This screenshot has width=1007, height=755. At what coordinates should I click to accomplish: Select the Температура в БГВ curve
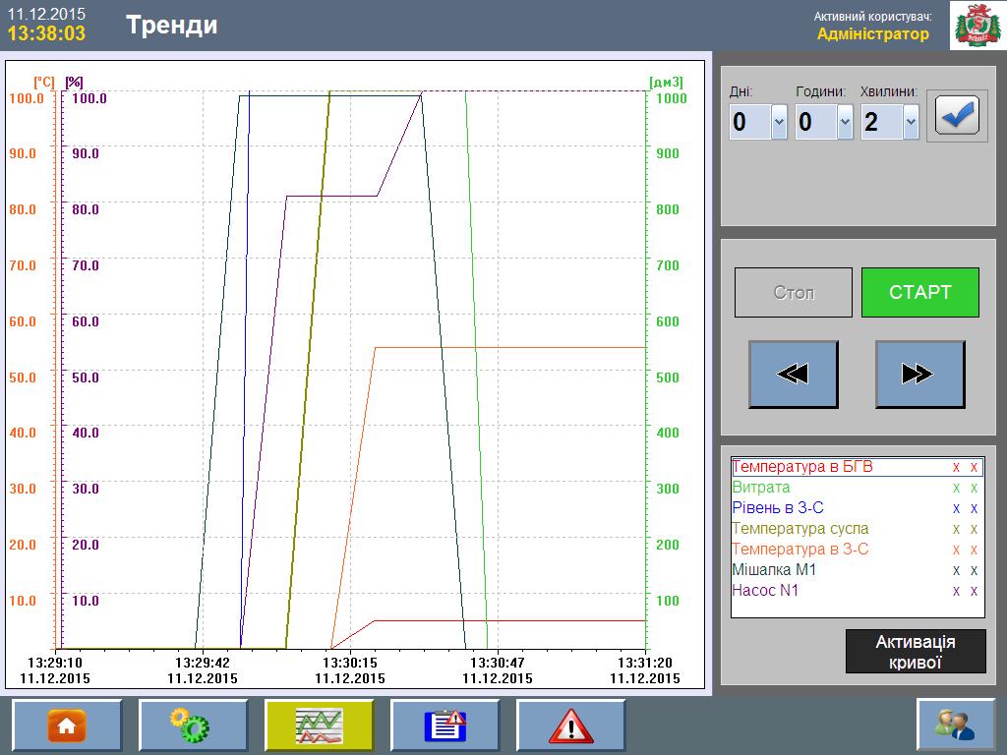coord(802,467)
